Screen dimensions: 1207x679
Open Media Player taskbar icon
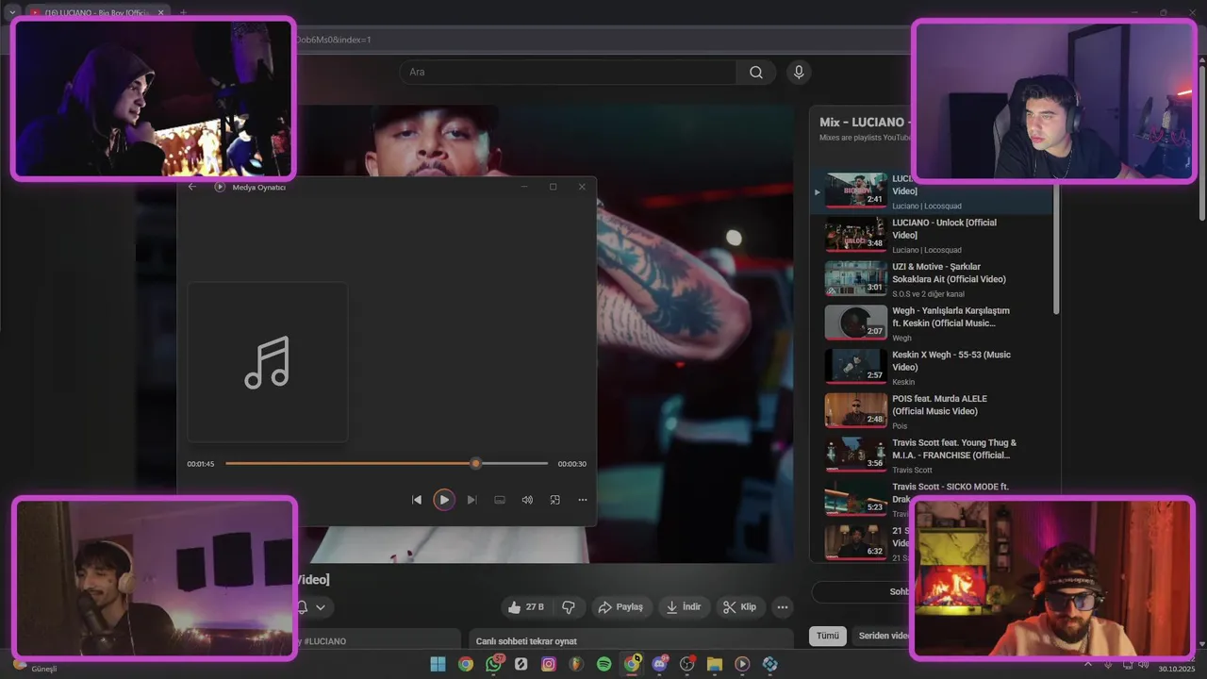pos(742,664)
